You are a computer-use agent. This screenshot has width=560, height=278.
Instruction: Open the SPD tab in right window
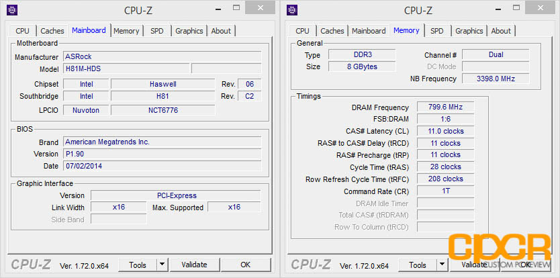click(x=436, y=31)
